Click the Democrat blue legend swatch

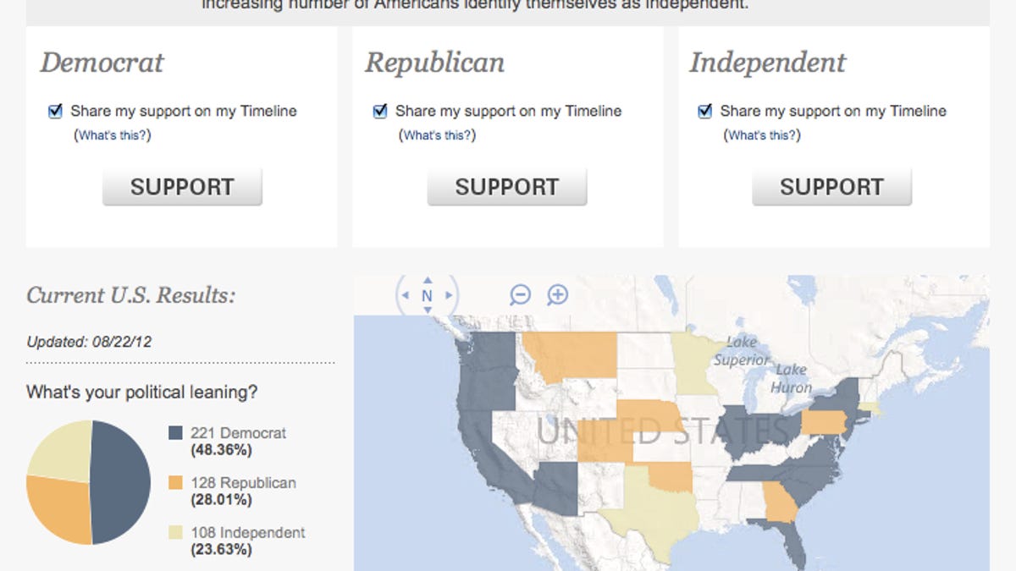click(176, 433)
